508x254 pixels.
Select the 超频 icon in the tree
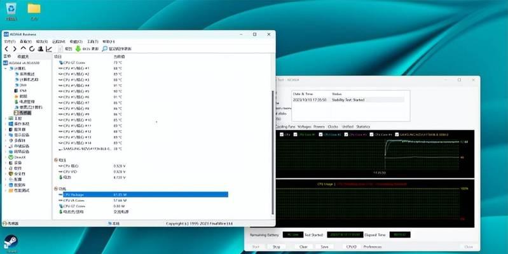(17, 96)
